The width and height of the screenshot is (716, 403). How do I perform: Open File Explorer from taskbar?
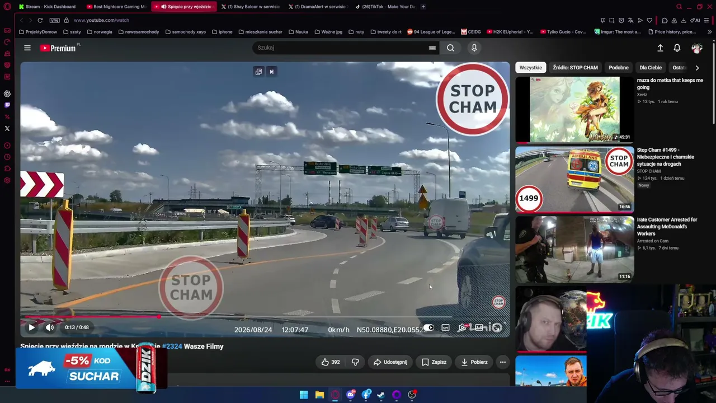click(319, 395)
